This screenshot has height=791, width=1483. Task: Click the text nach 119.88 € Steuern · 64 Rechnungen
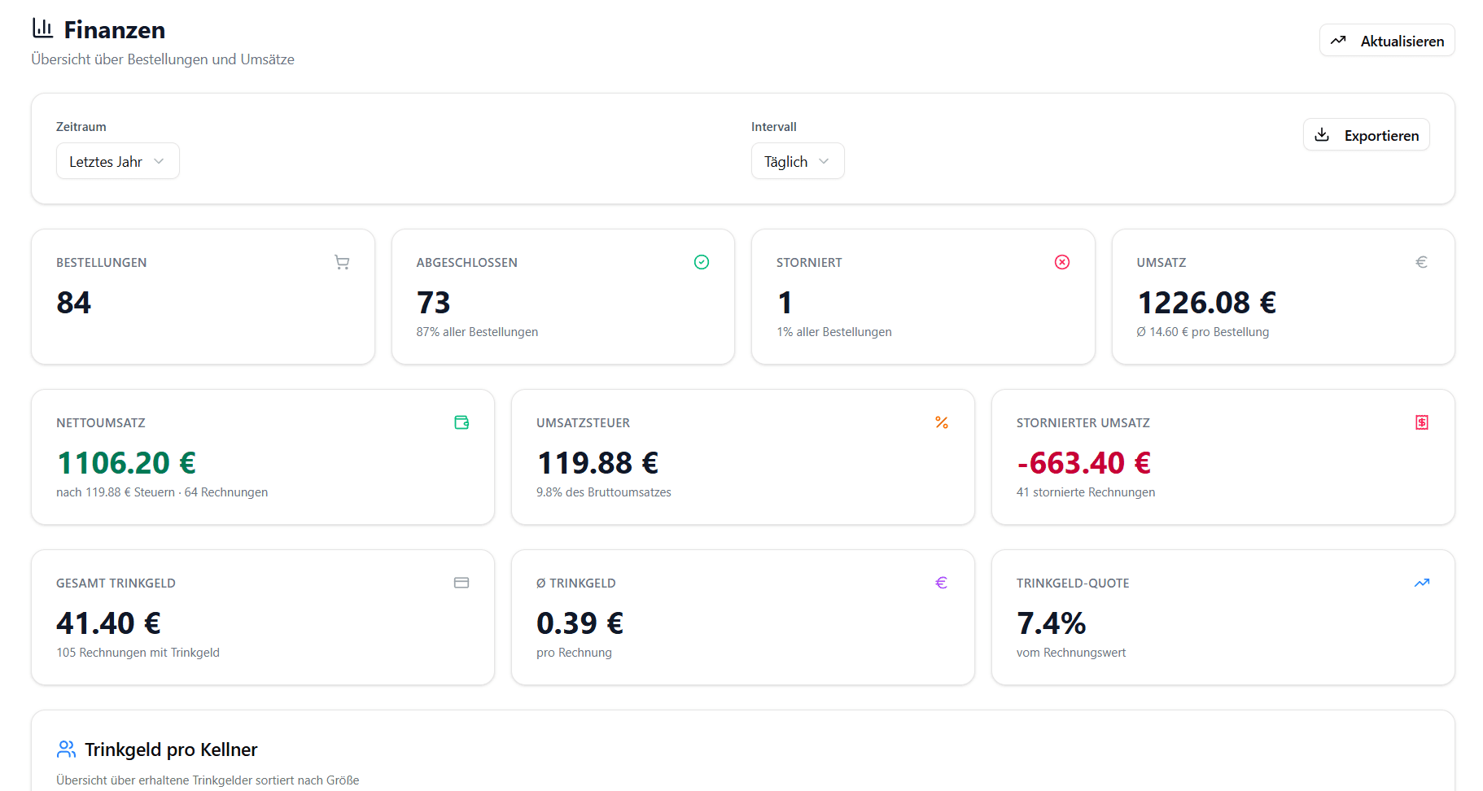162,492
